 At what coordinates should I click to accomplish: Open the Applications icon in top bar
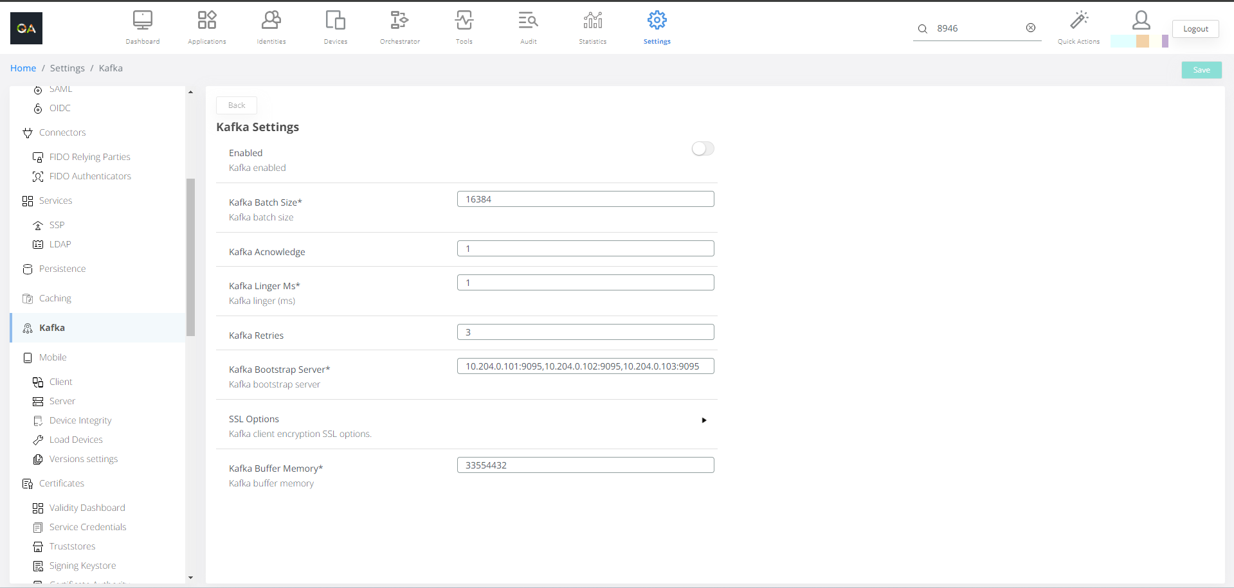tap(206, 21)
